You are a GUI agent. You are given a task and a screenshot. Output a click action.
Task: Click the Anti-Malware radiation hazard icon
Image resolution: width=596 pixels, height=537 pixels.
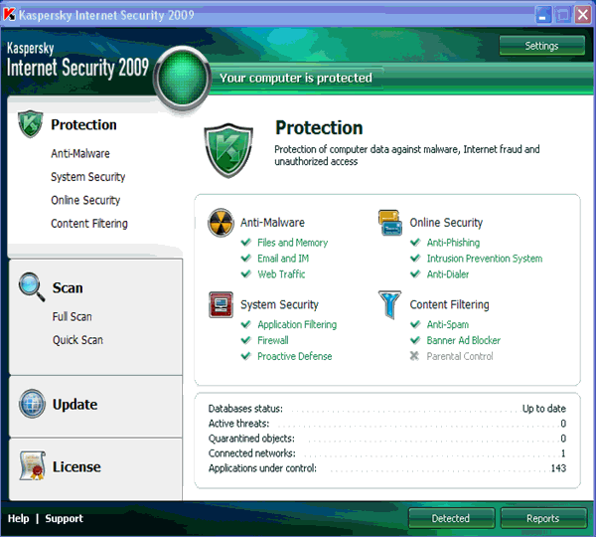(x=221, y=223)
